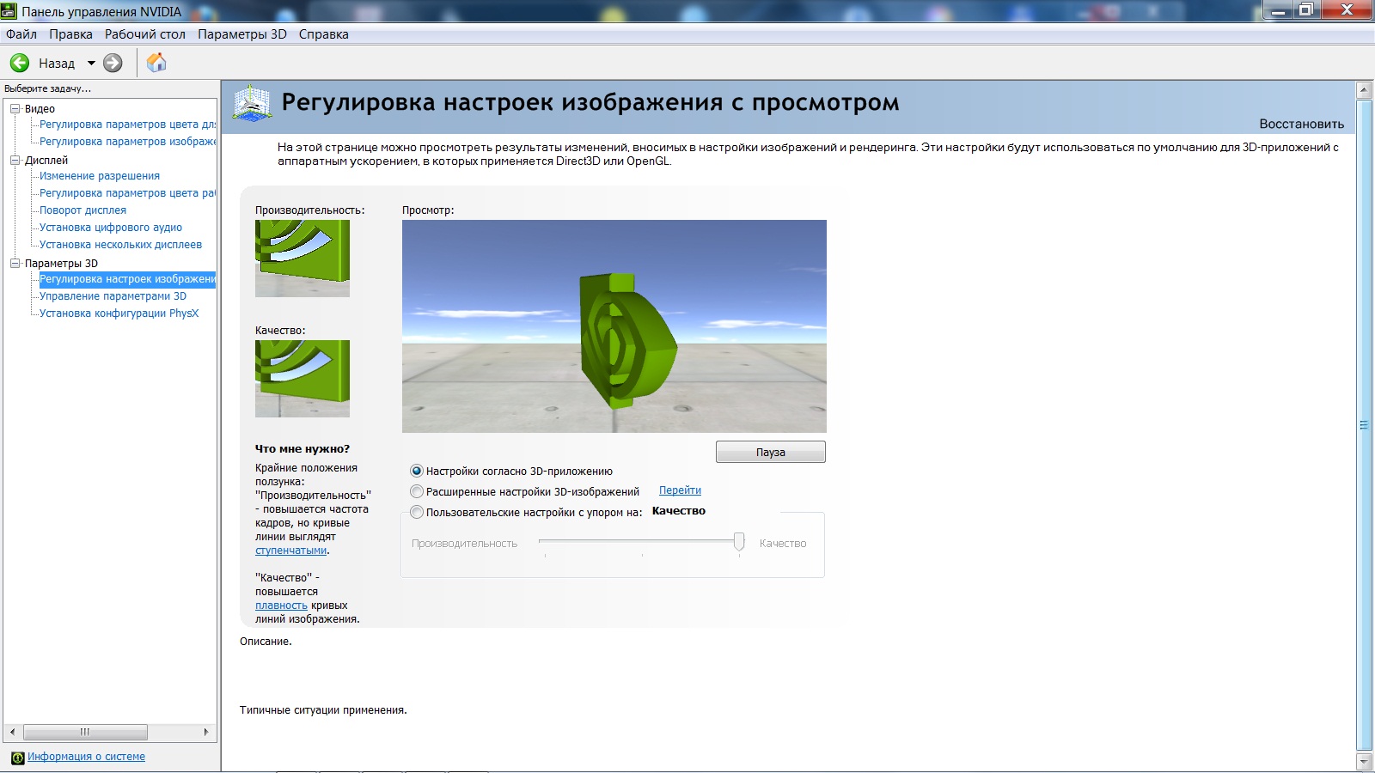Screen dimensions: 1375x773
Task: Maximize the NVIDIA control panel window
Action: [1306, 10]
